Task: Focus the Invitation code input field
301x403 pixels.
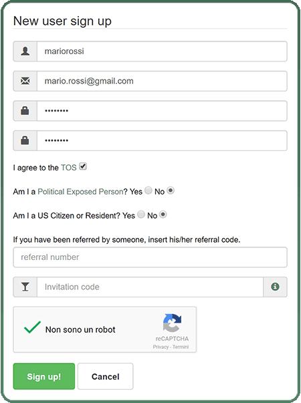Action: (x=150, y=287)
